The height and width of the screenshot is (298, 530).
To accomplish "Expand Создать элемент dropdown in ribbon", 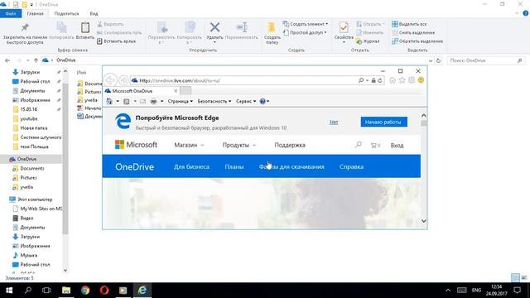I will pyautogui.click(x=306, y=24).
